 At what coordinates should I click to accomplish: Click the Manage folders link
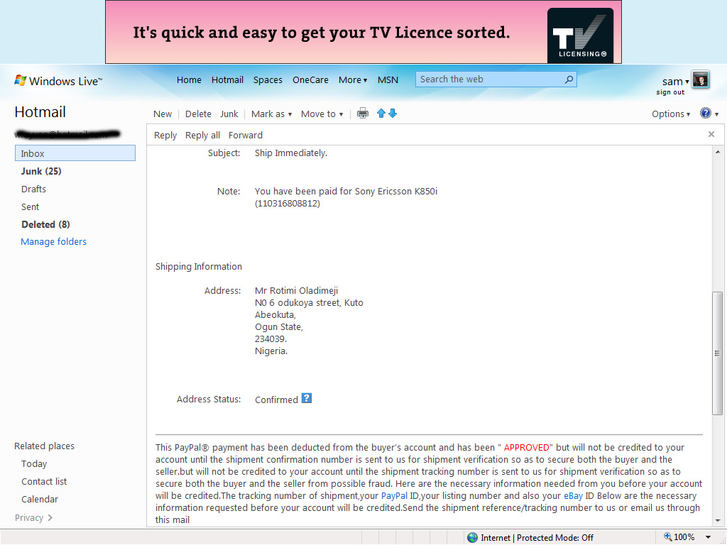pos(53,241)
